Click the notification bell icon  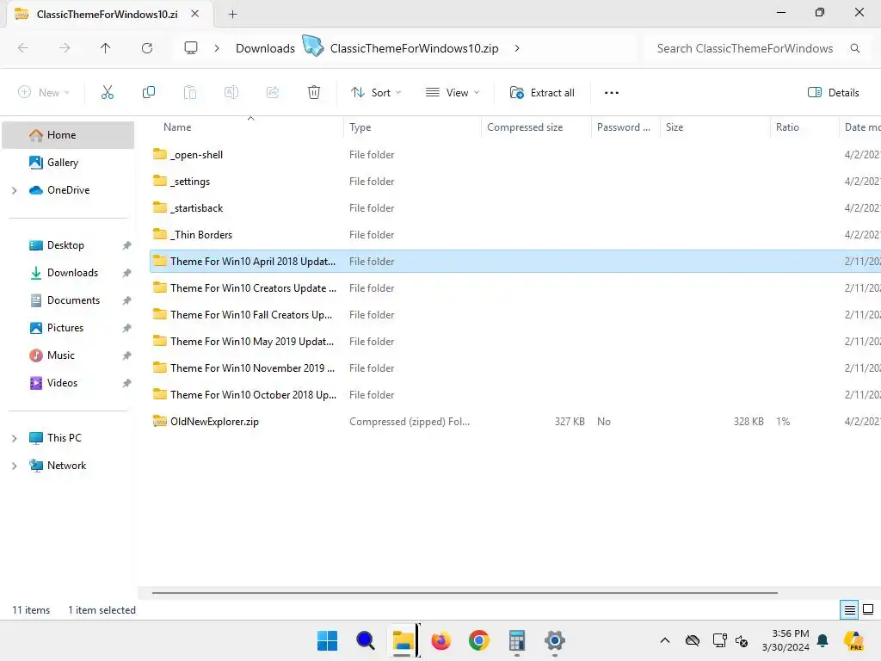click(x=823, y=640)
